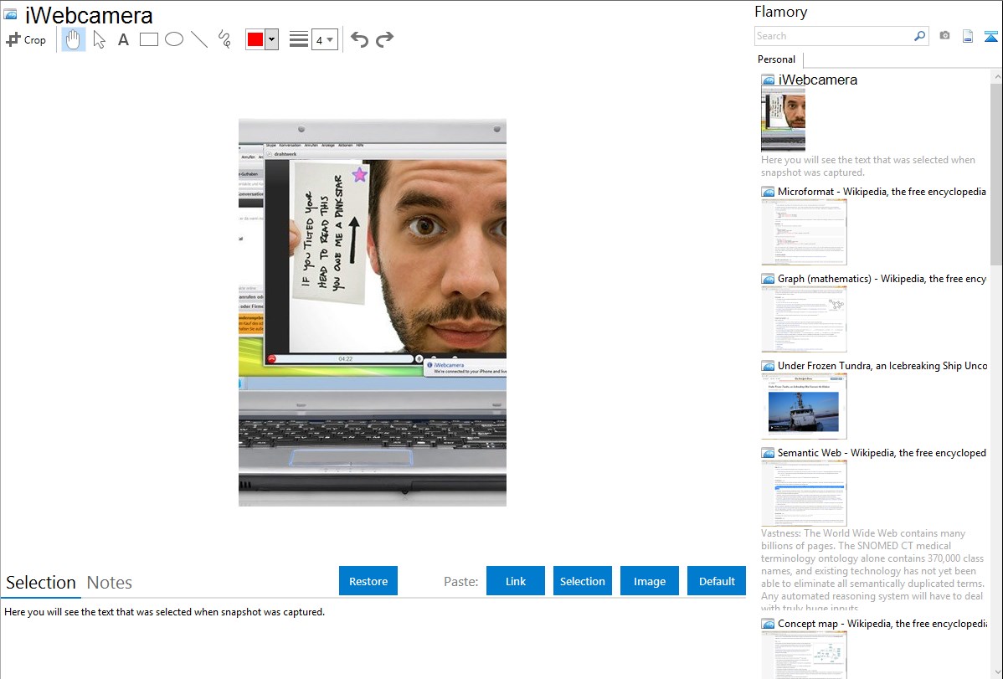The height and width of the screenshot is (679, 1003).
Task: Pick the rectangle shape tool
Action: pos(149,39)
